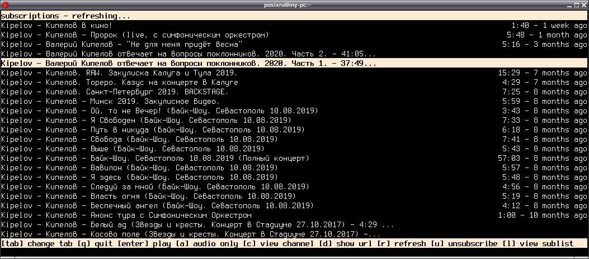This screenshot has width=589, height=259.
Task: Select the 'RAW. Закулиска Калуга и Тула 2019' entry
Action: coord(294,73)
